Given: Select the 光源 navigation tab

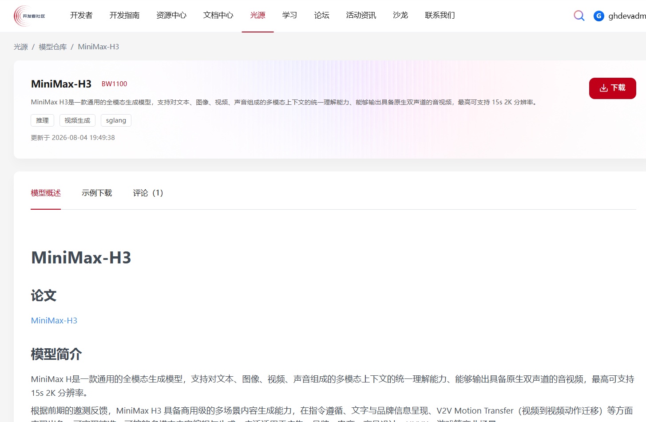Looking at the screenshot, I should point(258,16).
